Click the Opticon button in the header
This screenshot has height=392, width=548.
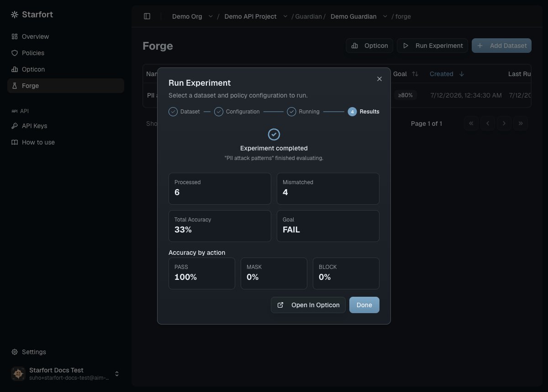[x=369, y=46]
